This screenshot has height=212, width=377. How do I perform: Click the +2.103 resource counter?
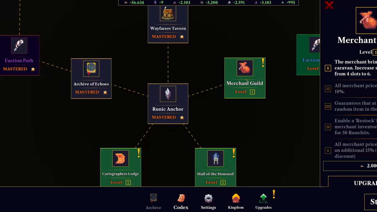coord(181,2)
